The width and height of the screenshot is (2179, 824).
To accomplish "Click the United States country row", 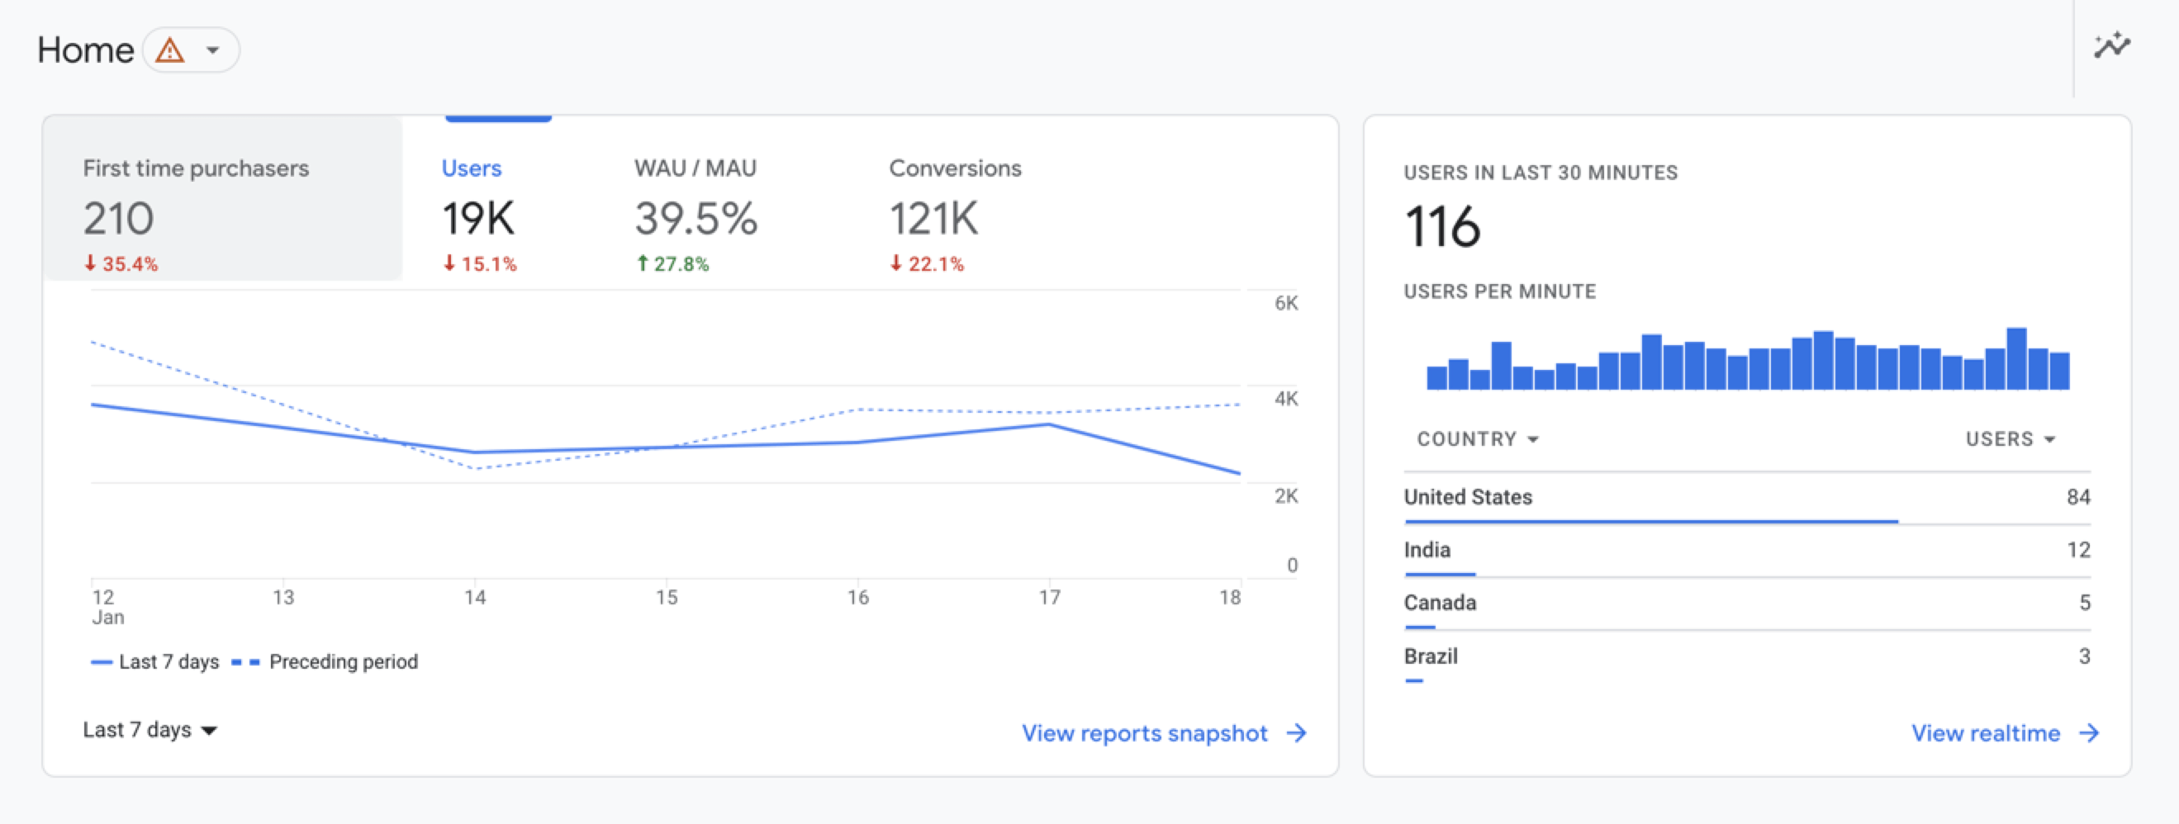I will point(1747,499).
